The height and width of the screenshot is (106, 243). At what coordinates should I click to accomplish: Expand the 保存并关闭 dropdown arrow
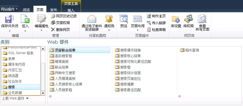(x=10, y=31)
